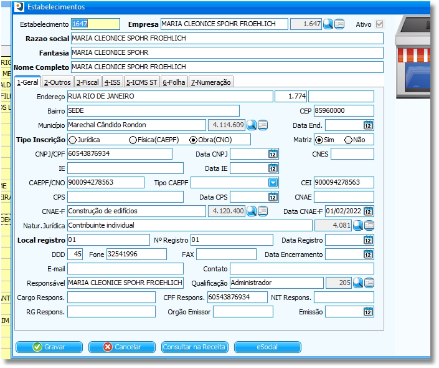
Task: Open Data CNAE-F calendar picker
Action: 368,211
